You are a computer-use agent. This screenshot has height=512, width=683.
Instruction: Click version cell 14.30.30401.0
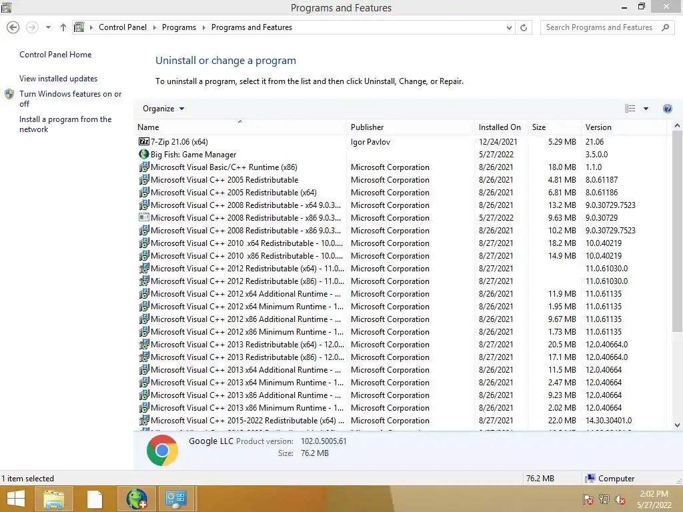pos(608,421)
